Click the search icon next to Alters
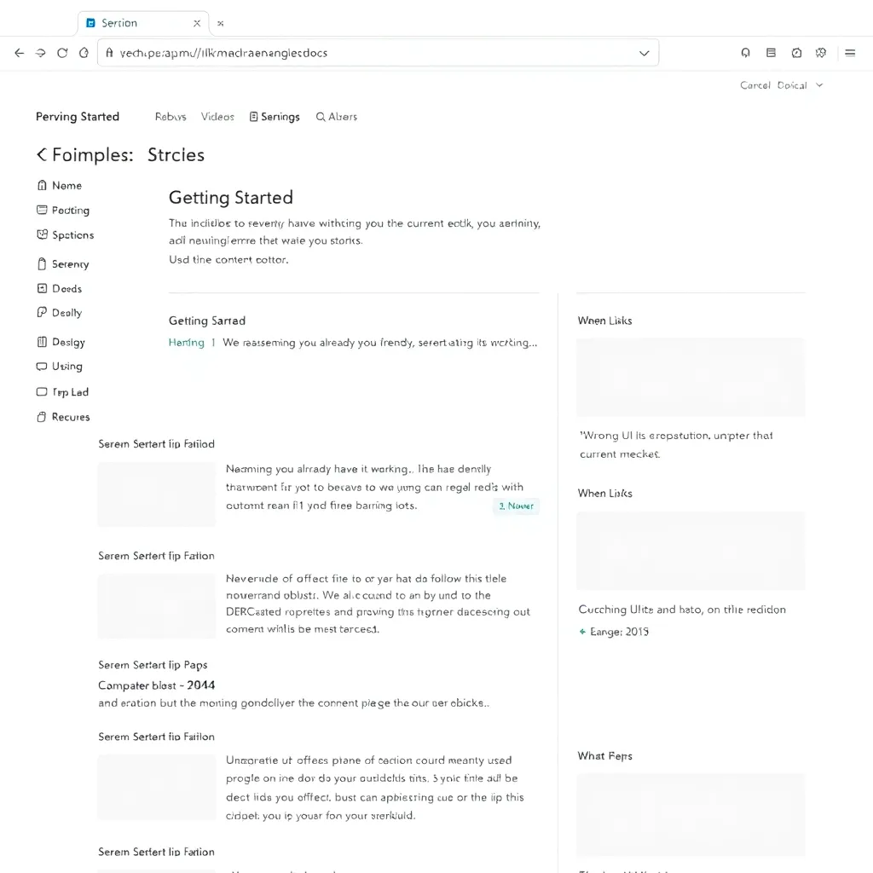 pyautogui.click(x=320, y=116)
